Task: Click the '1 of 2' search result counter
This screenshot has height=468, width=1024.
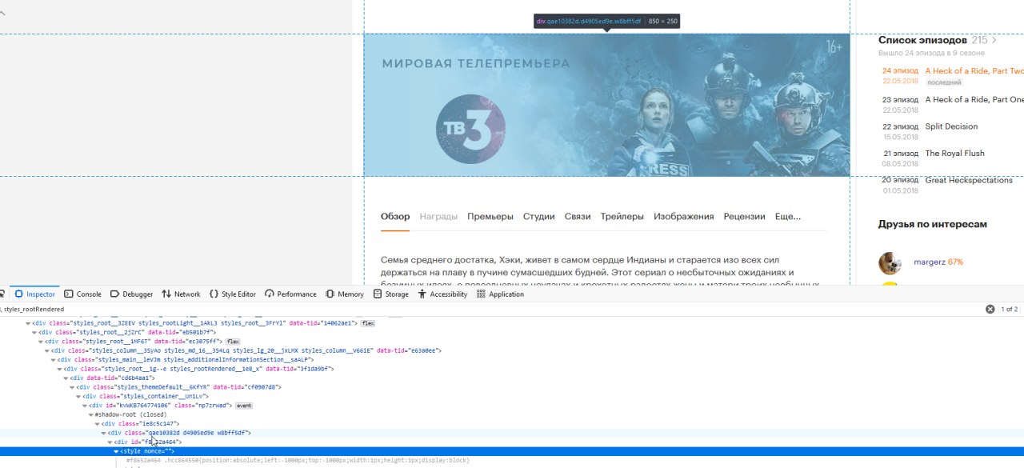Action: pyautogui.click(x=1010, y=309)
